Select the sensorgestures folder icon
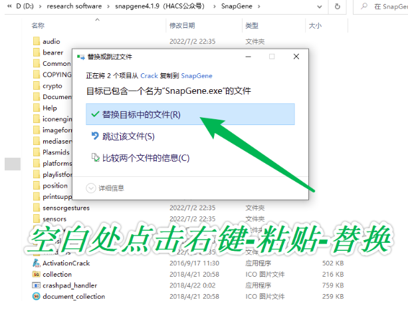 pyautogui.click(x=37, y=208)
